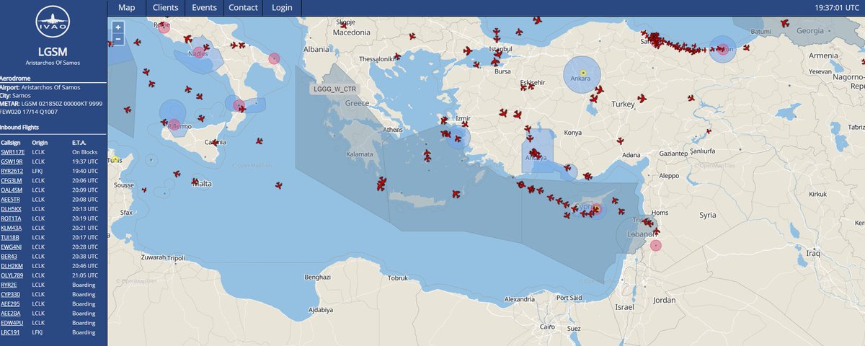Screen dimensions: 865x346
Task: Click the '21:05 UTC' ETA value
Action: click(84, 275)
